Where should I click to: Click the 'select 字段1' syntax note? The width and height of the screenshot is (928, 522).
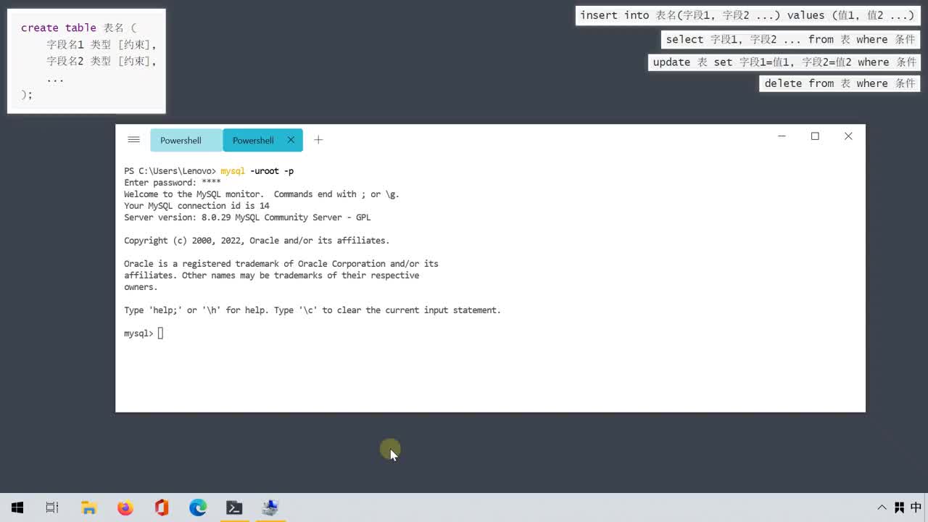coord(790,39)
